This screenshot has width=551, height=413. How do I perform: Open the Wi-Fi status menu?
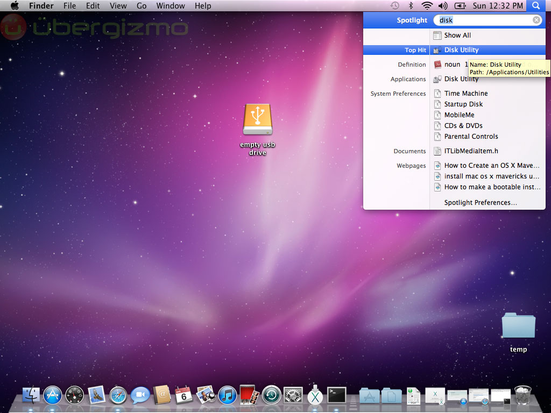pyautogui.click(x=427, y=6)
